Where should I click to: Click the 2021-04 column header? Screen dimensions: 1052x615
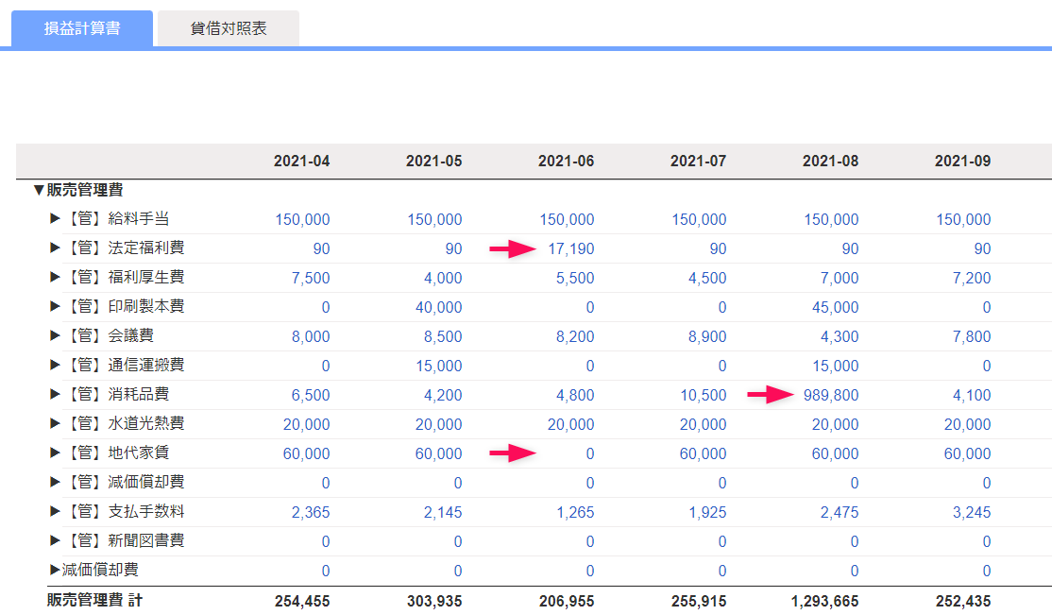coord(302,162)
